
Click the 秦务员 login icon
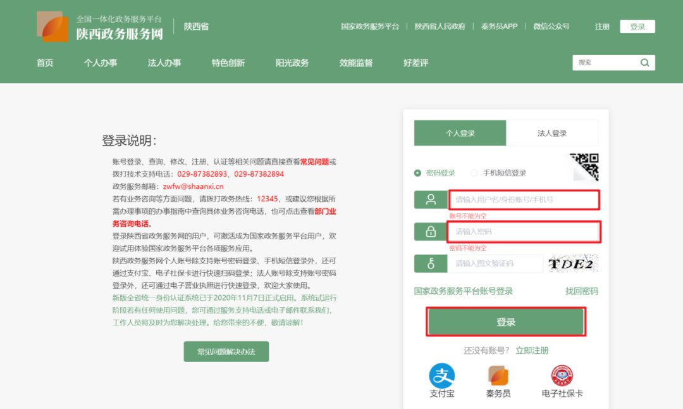(498, 376)
